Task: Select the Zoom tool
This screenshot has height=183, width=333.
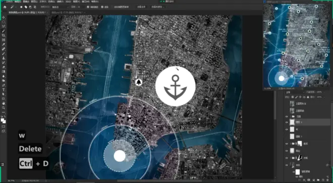Action: click(x=4, y=108)
